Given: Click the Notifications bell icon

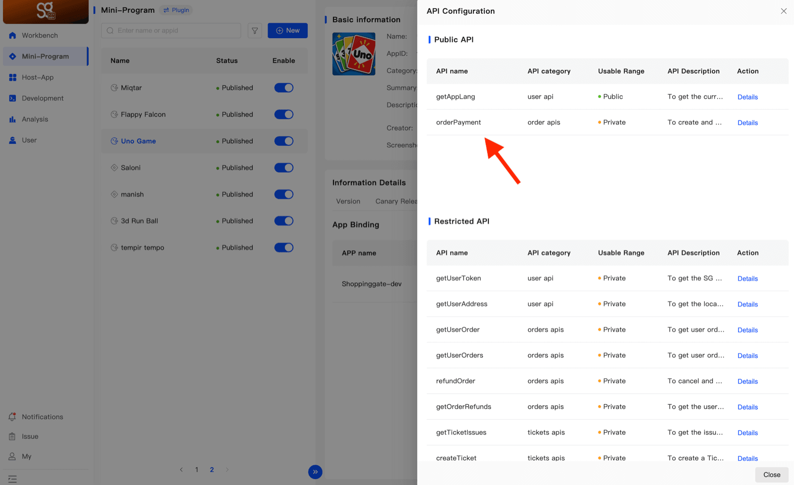Looking at the screenshot, I should pyautogui.click(x=12, y=417).
